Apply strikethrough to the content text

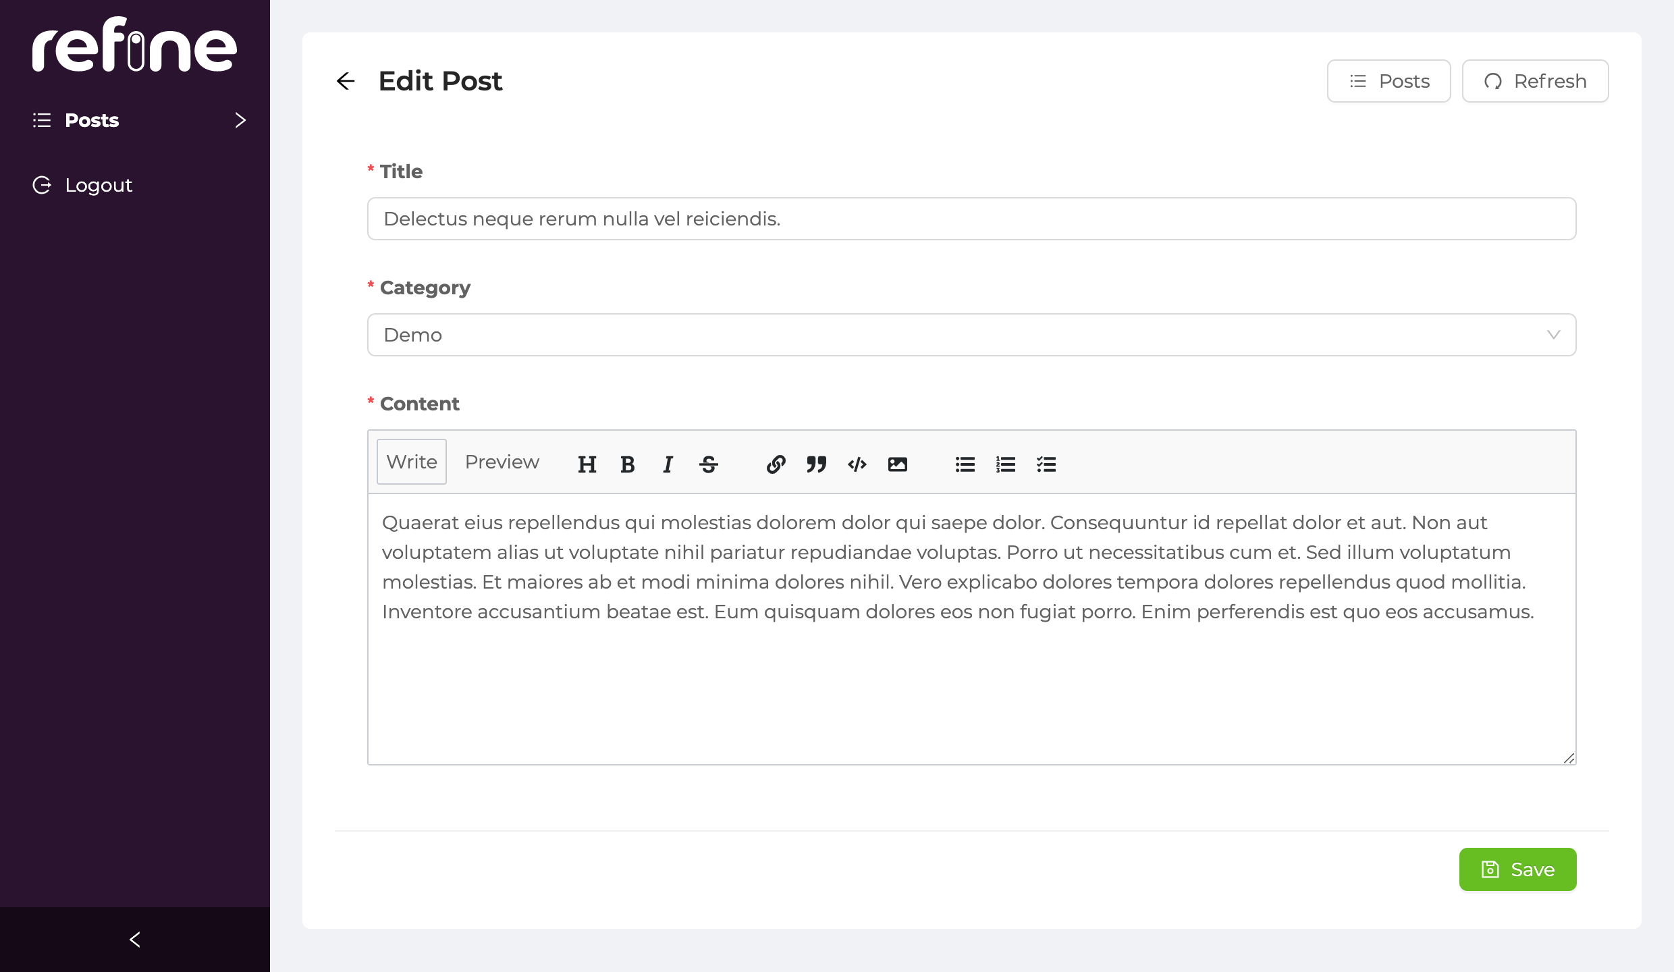pyautogui.click(x=708, y=464)
